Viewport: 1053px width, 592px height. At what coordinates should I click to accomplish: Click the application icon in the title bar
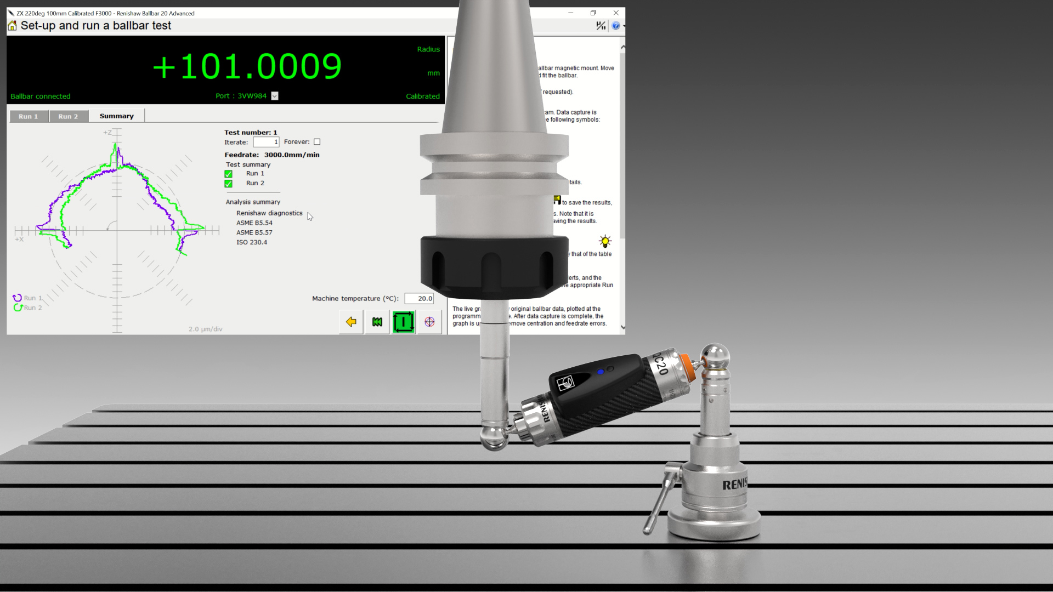click(11, 13)
